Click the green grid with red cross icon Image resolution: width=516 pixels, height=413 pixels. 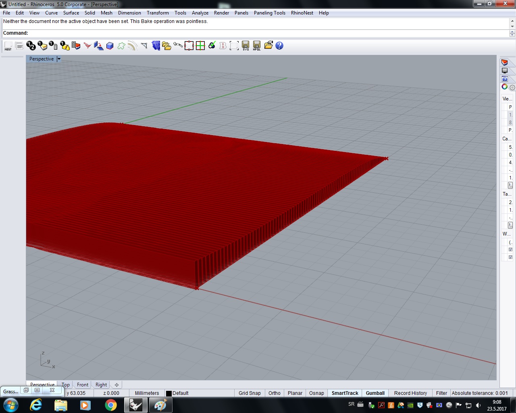(200, 46)
